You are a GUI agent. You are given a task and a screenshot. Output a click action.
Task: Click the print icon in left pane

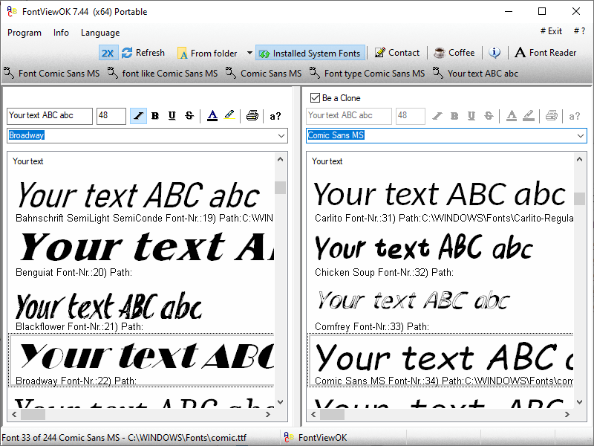point(252,116)
